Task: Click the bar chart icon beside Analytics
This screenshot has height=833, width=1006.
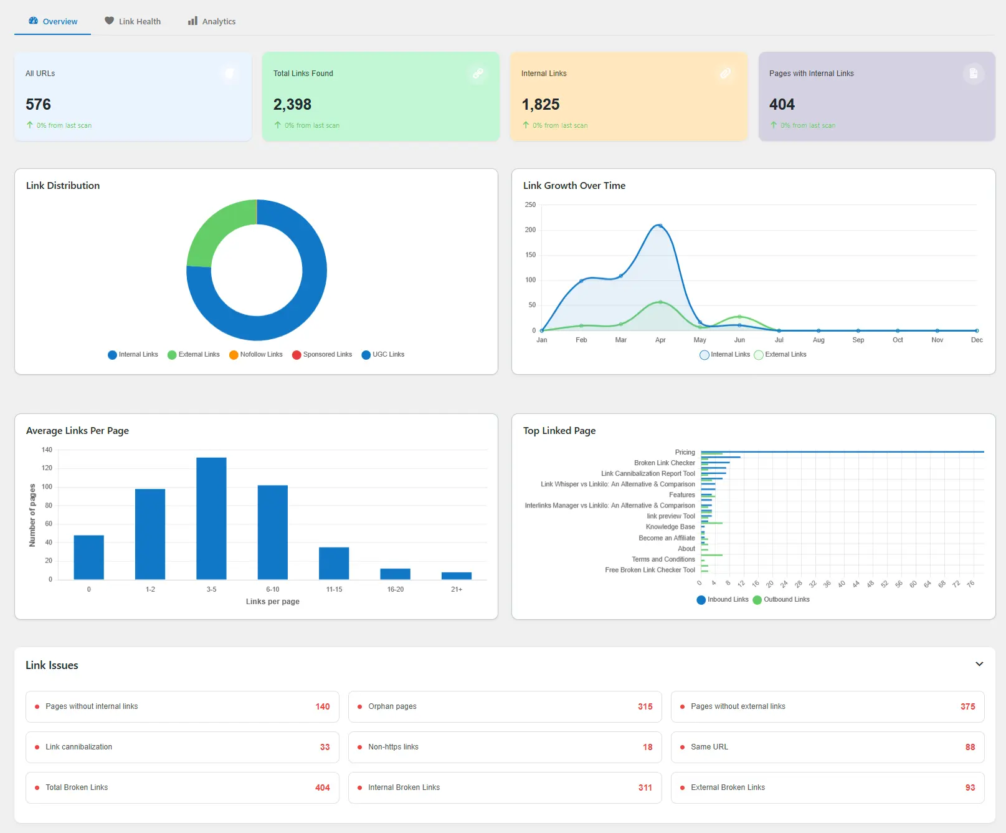Action: coord(192,21)
